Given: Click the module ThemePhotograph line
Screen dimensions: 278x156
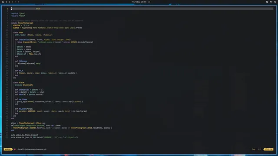Looking at the screenshot, I should point(22,23).
